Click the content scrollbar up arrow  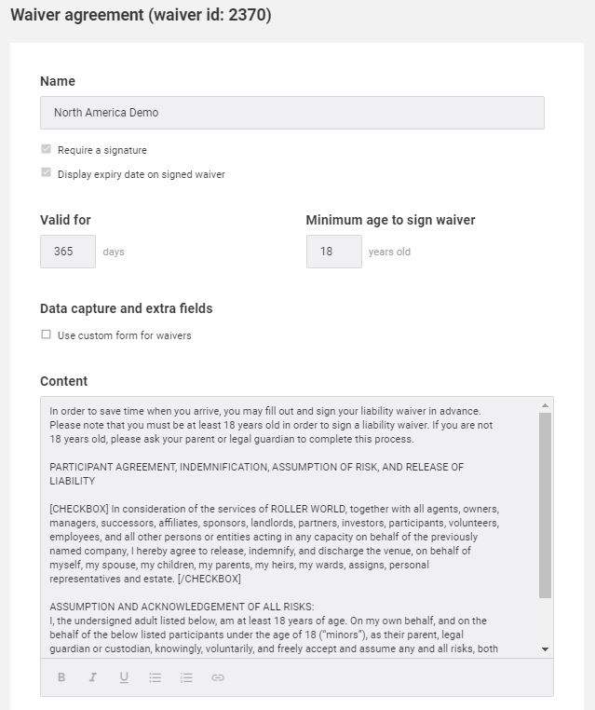(546, 405)
